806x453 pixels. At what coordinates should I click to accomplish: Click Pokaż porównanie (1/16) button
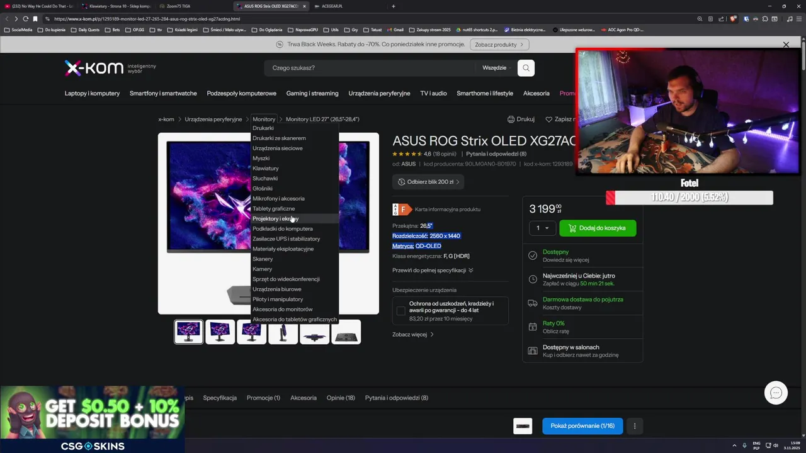pyautogui.click(x=582, y=426)
